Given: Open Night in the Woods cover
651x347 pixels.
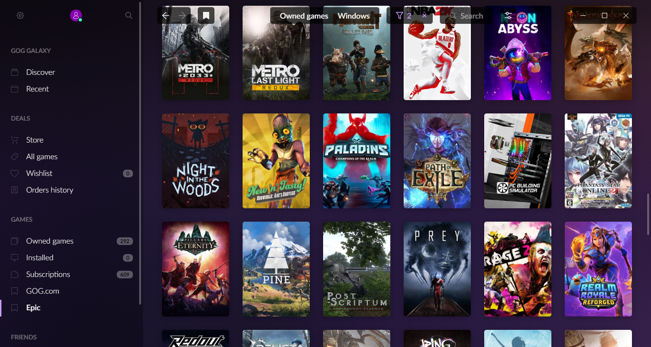Looking at the screenshot, I should tap(195, 161).
